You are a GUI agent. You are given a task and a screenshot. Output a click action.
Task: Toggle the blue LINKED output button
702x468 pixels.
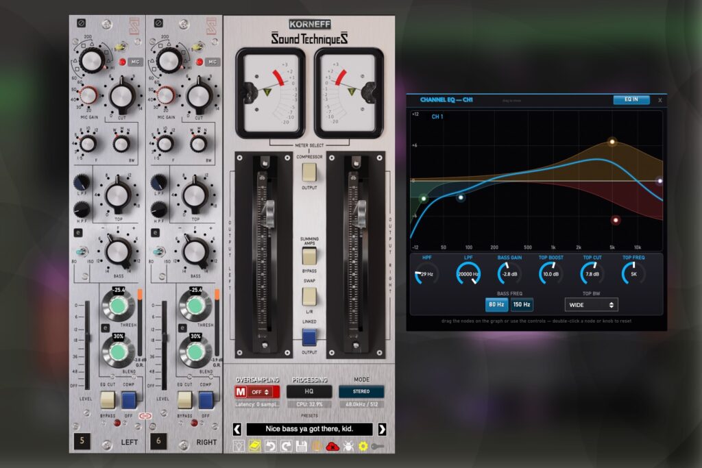[309, 337]
